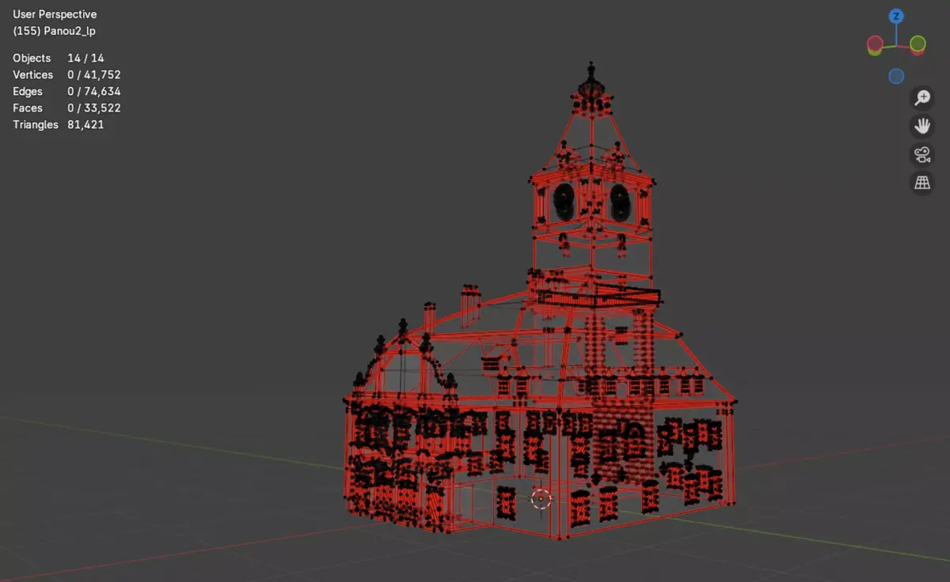This screenshot has height=582, width=950.
Task: Click the 'Triangles' statistics label
Action: [x=36, y=124]
